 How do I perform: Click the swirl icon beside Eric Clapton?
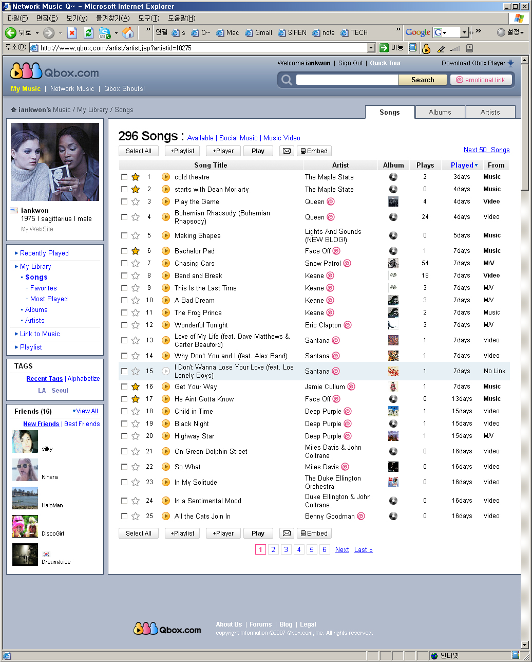[x=348, y=325]
